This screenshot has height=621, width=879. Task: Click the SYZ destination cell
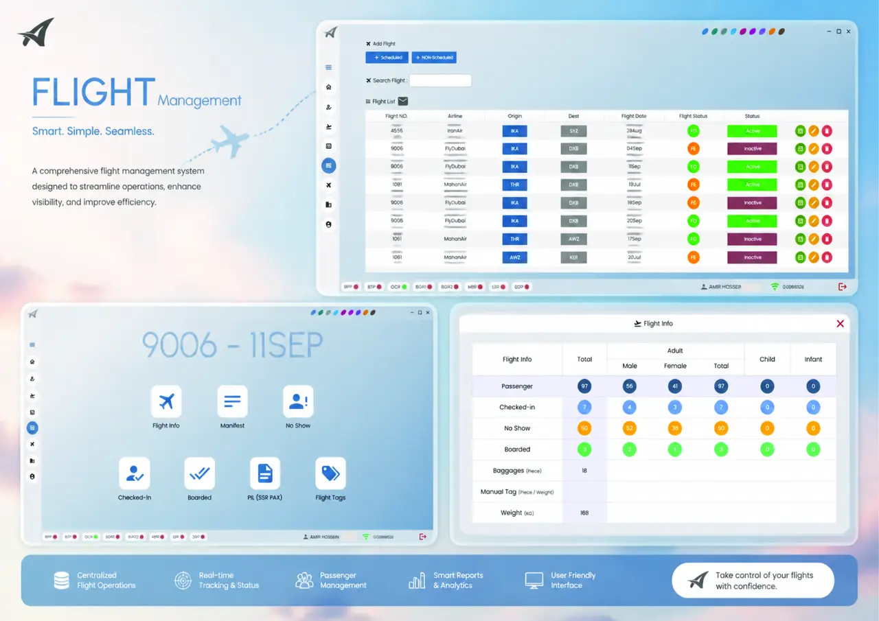pos(573,130)
